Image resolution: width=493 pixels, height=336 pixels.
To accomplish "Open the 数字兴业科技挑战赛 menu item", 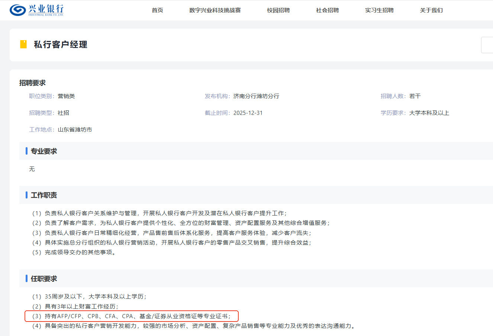I will [x=215, y=10].
